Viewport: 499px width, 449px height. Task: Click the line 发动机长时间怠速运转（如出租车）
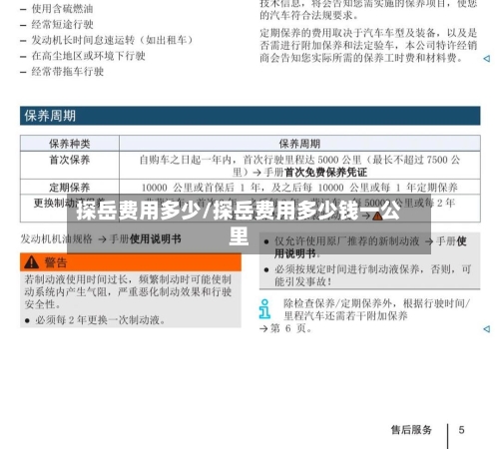click(113, 40)
